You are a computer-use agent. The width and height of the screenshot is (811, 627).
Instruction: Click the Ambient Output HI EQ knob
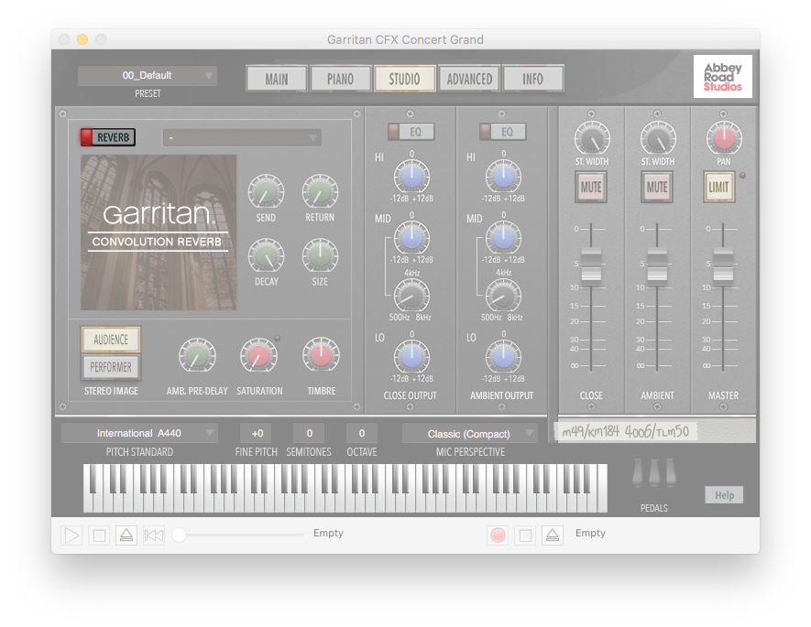(503, 177)
